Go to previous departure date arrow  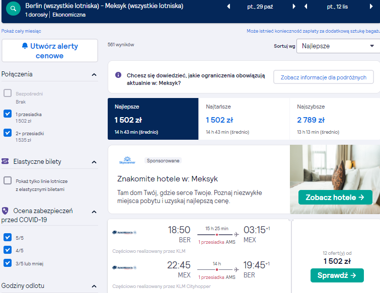(x=229, y=7)
